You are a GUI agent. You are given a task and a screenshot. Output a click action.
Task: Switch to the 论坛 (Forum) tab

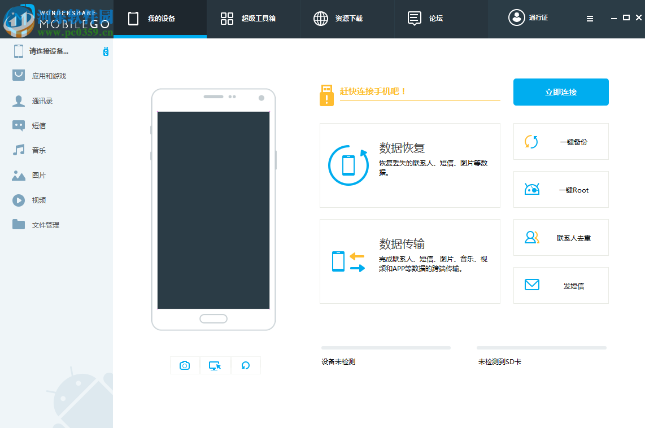click(432, 19)
